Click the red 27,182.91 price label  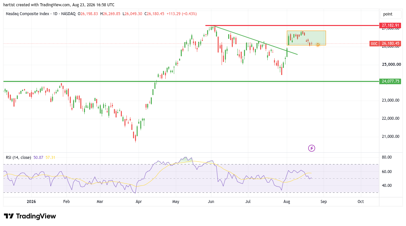click(390, 25)
